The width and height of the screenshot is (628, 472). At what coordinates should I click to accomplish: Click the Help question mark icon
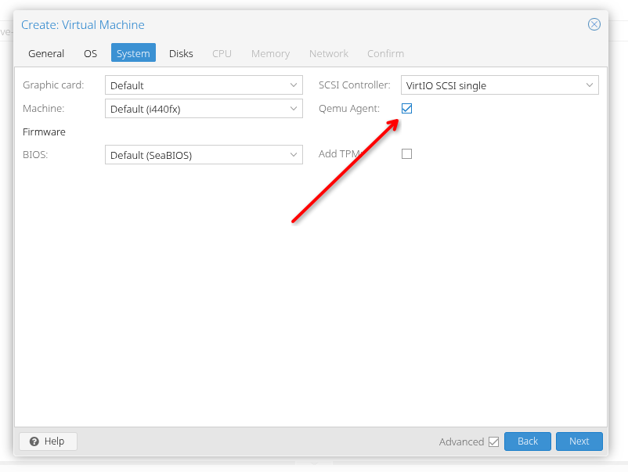(x=34, y=441)
